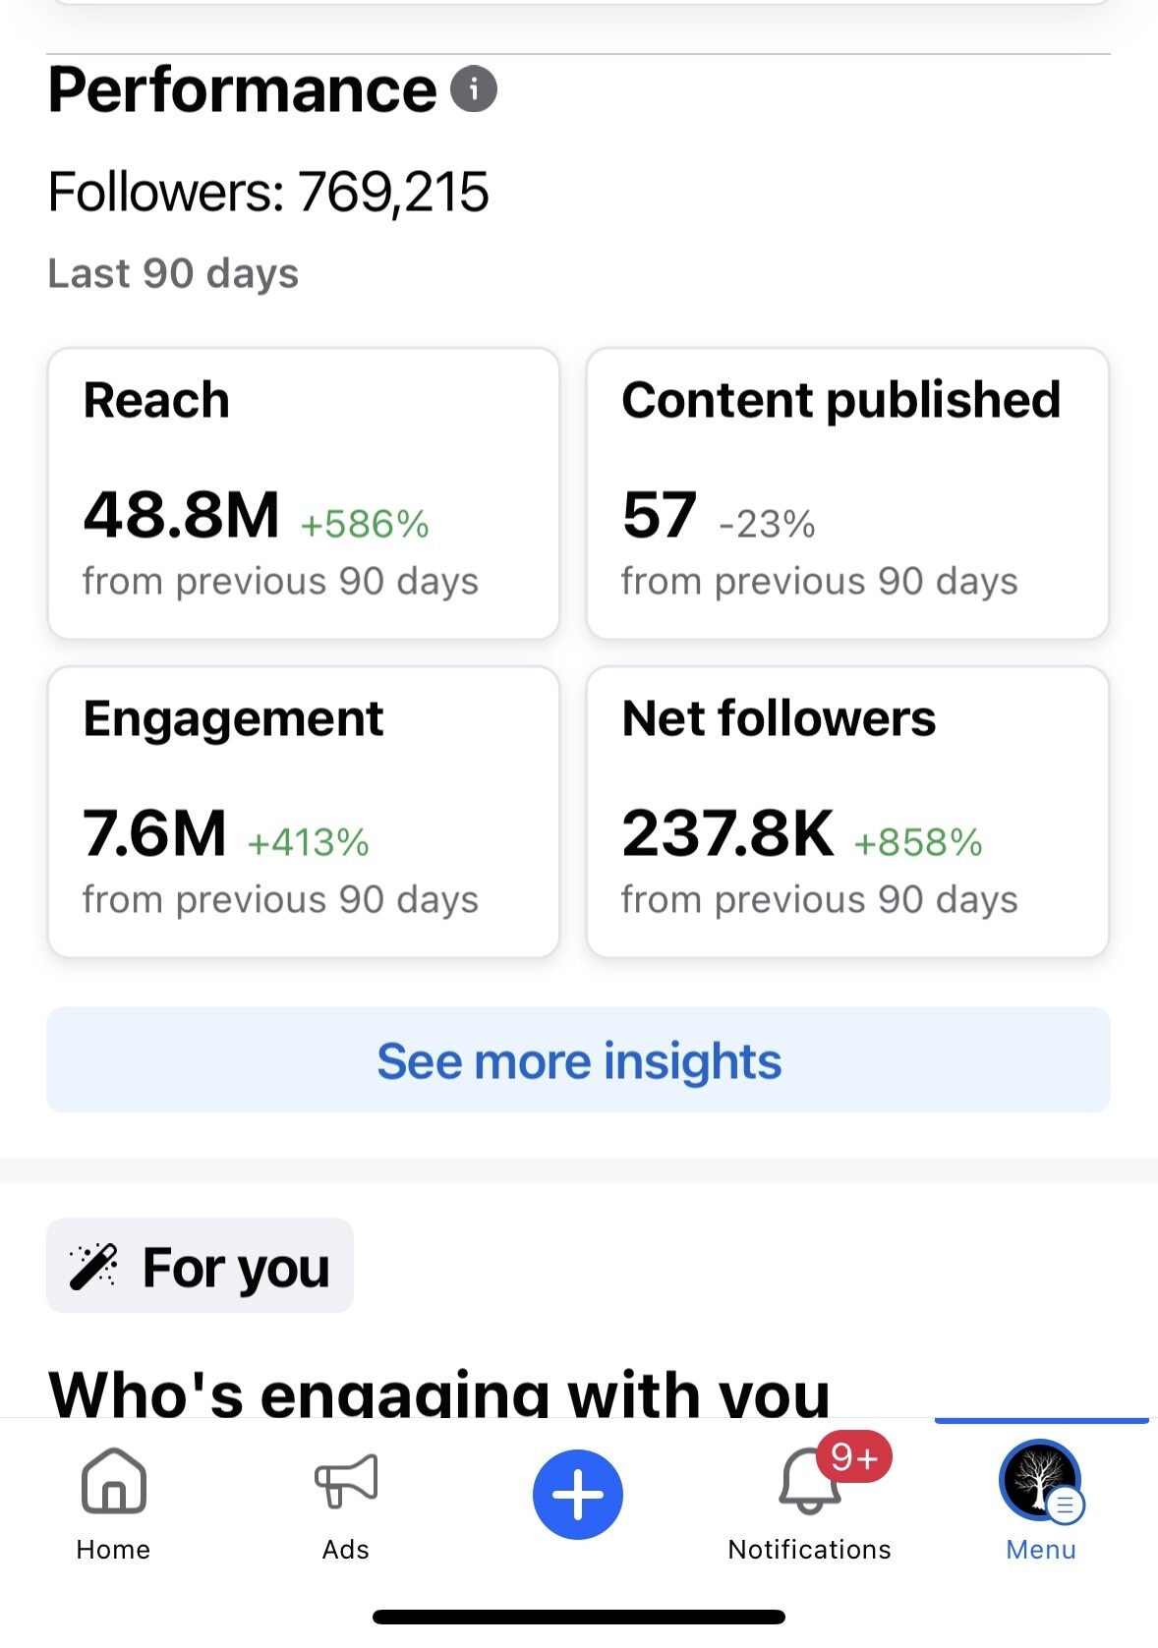1158x1648 pixels.
Task: Tap the Ads tab label
Action: tap(346, 1550)
